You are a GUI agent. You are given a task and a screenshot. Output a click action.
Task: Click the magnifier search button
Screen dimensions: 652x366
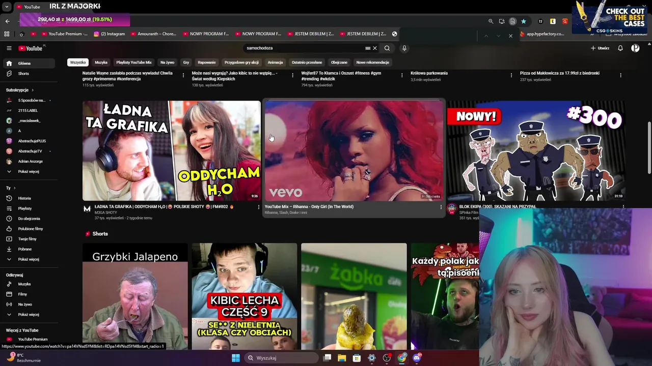[387, 48]
